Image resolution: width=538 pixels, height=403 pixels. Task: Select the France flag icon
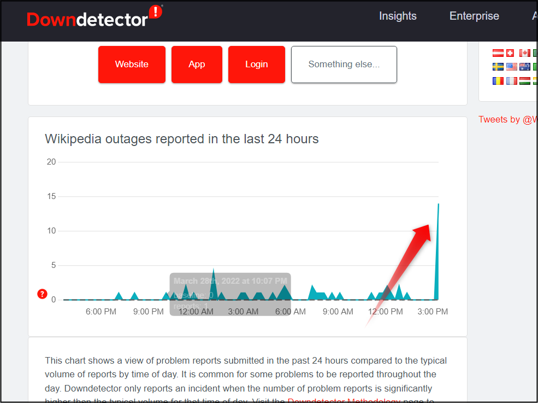pyautogui.click(x=511, y=81)
